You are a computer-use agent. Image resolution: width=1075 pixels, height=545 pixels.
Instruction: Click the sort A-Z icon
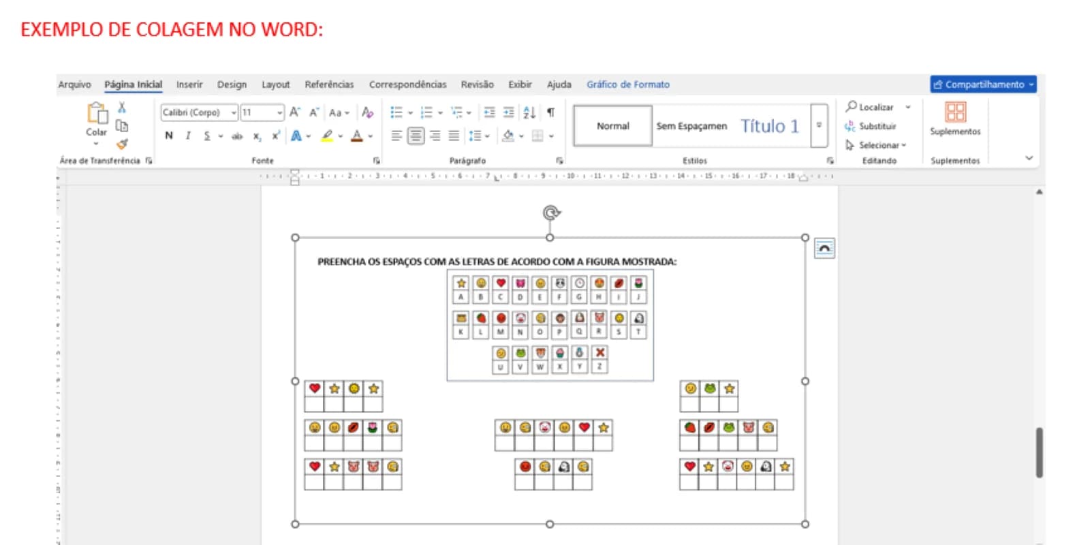pos(529,112)
